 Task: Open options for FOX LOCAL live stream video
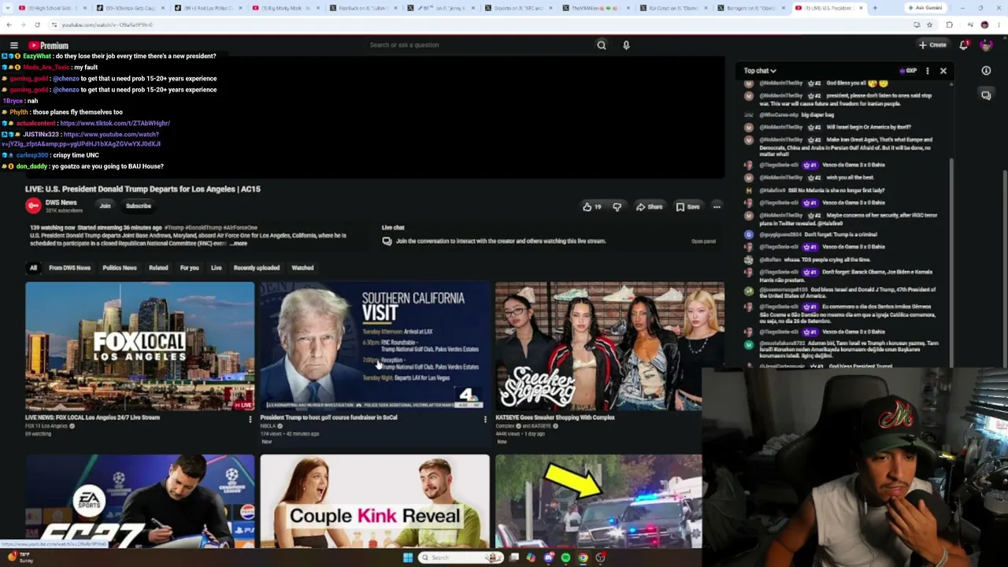(x=250, y=419)
